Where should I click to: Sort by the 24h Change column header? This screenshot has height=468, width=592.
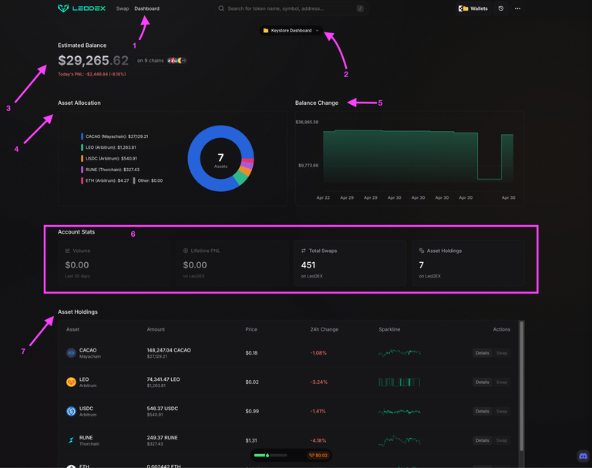(325, 329)
